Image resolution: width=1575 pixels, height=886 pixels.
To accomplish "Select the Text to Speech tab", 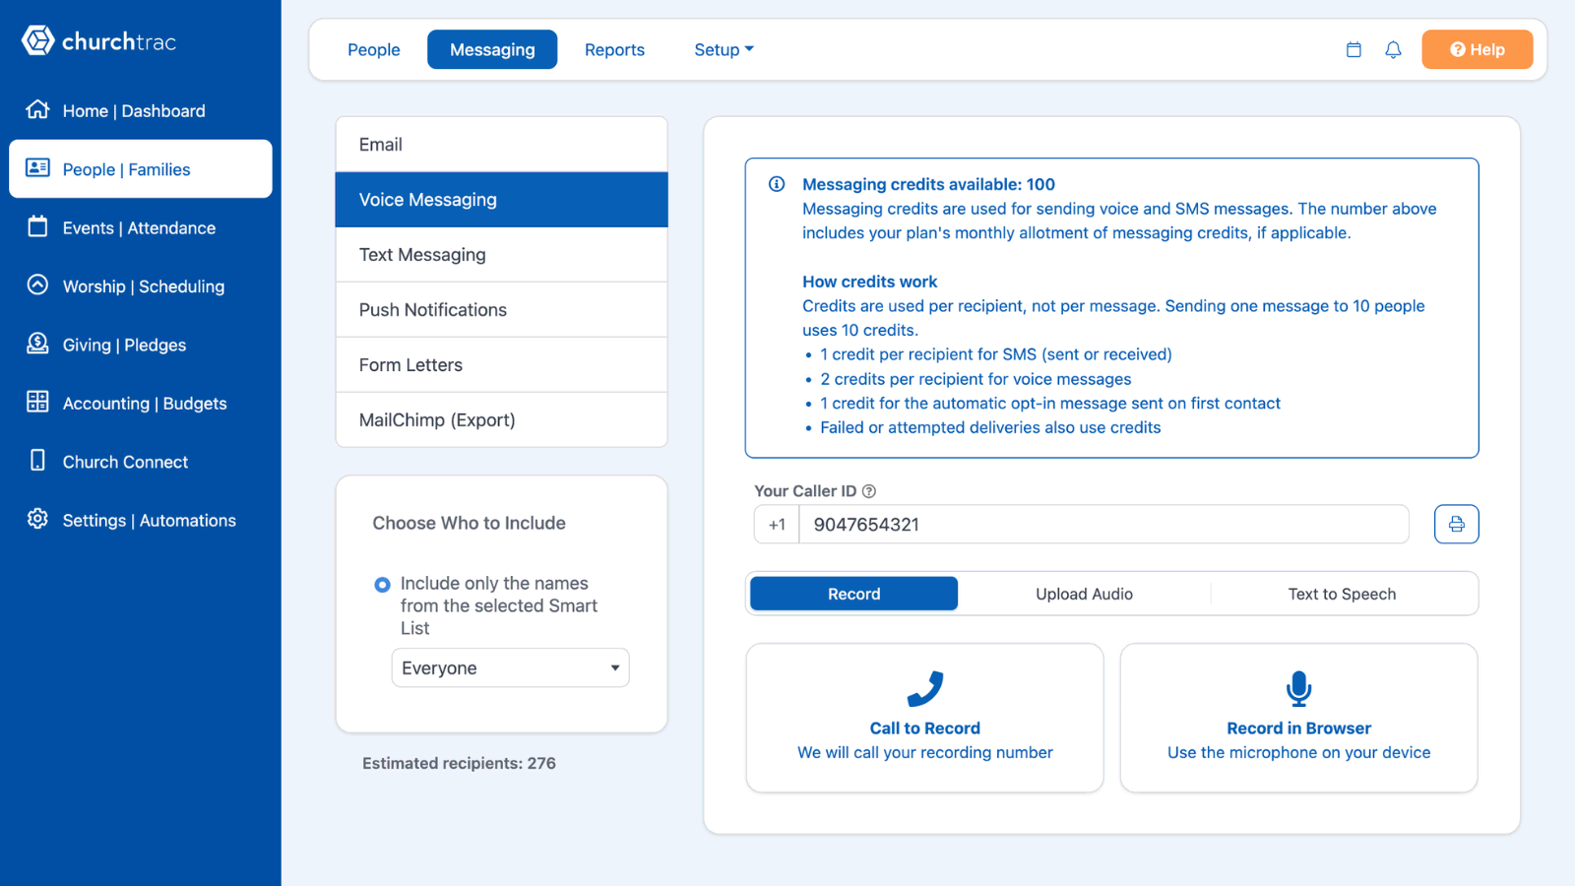I will [x=1342, y=594].
